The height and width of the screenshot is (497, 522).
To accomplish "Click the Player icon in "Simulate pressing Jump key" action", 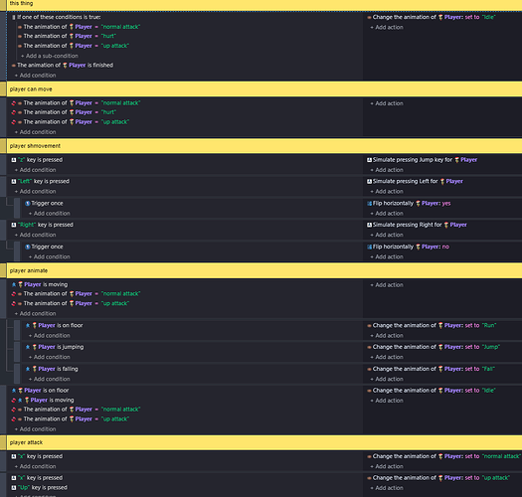I will 456,160.
